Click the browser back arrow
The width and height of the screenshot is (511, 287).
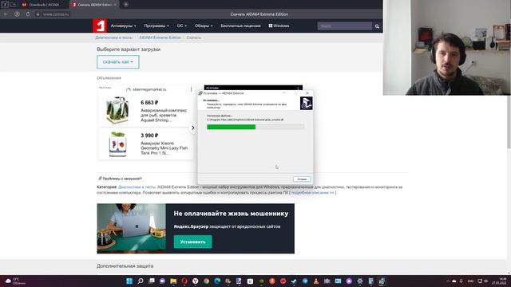coord(6,14)
